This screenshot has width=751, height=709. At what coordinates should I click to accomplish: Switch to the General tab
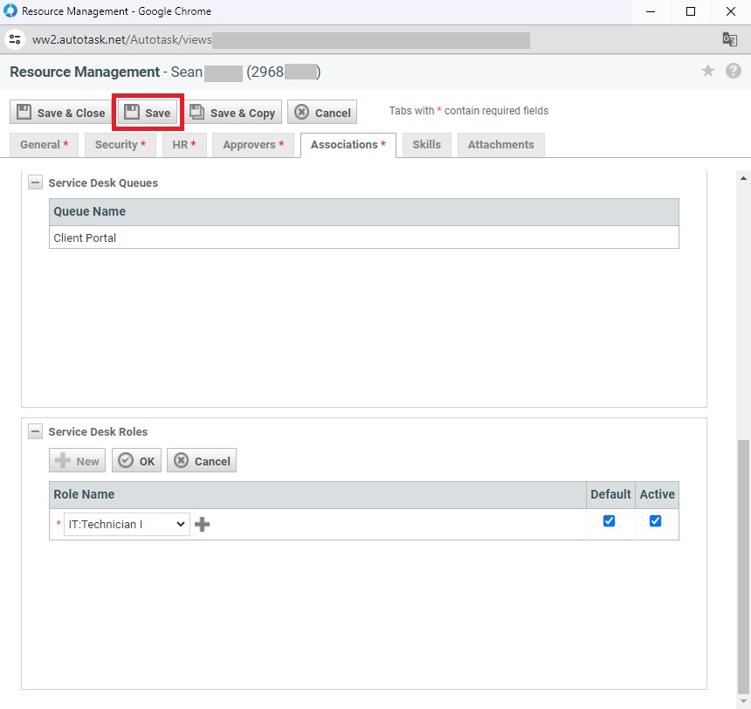(44, 145)
